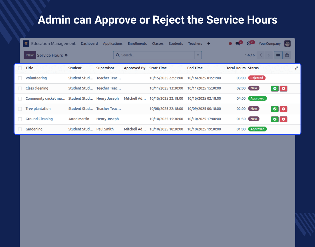Reject the Ground Cleaning service hours
This screenshot has height=247, width=315.
click(x=283, y=119)
